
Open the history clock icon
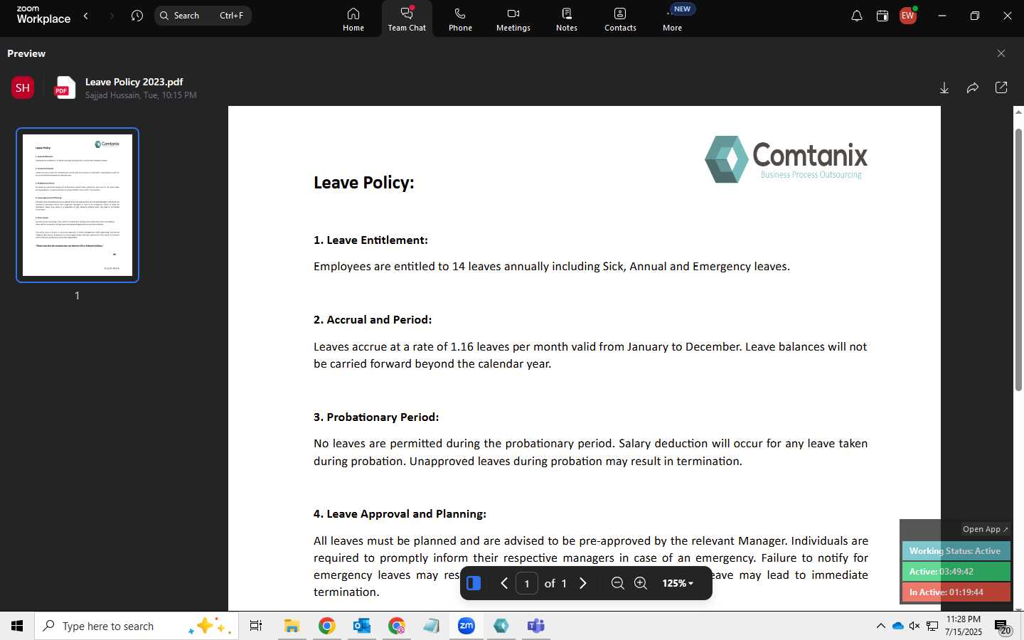pyautogui.click(x=137, y=16)
